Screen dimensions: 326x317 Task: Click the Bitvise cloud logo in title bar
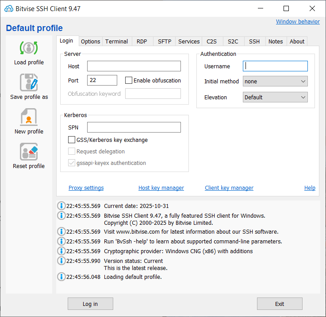pyautogui.click(x=9, y=8)
